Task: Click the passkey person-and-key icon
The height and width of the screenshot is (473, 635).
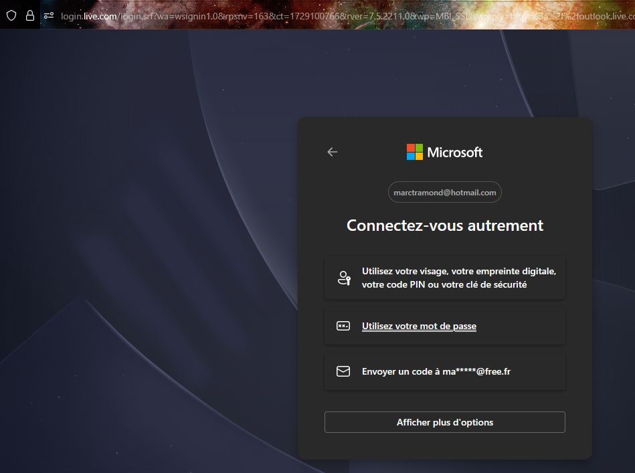Action: coord(344,278)
